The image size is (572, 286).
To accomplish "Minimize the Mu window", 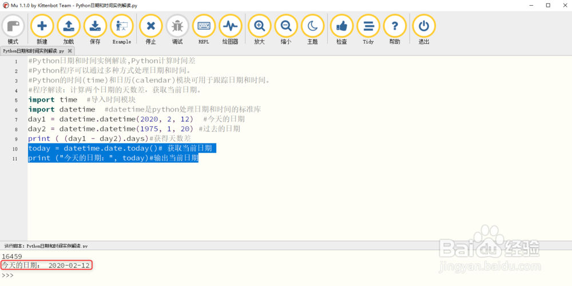I will coord(531,6).
